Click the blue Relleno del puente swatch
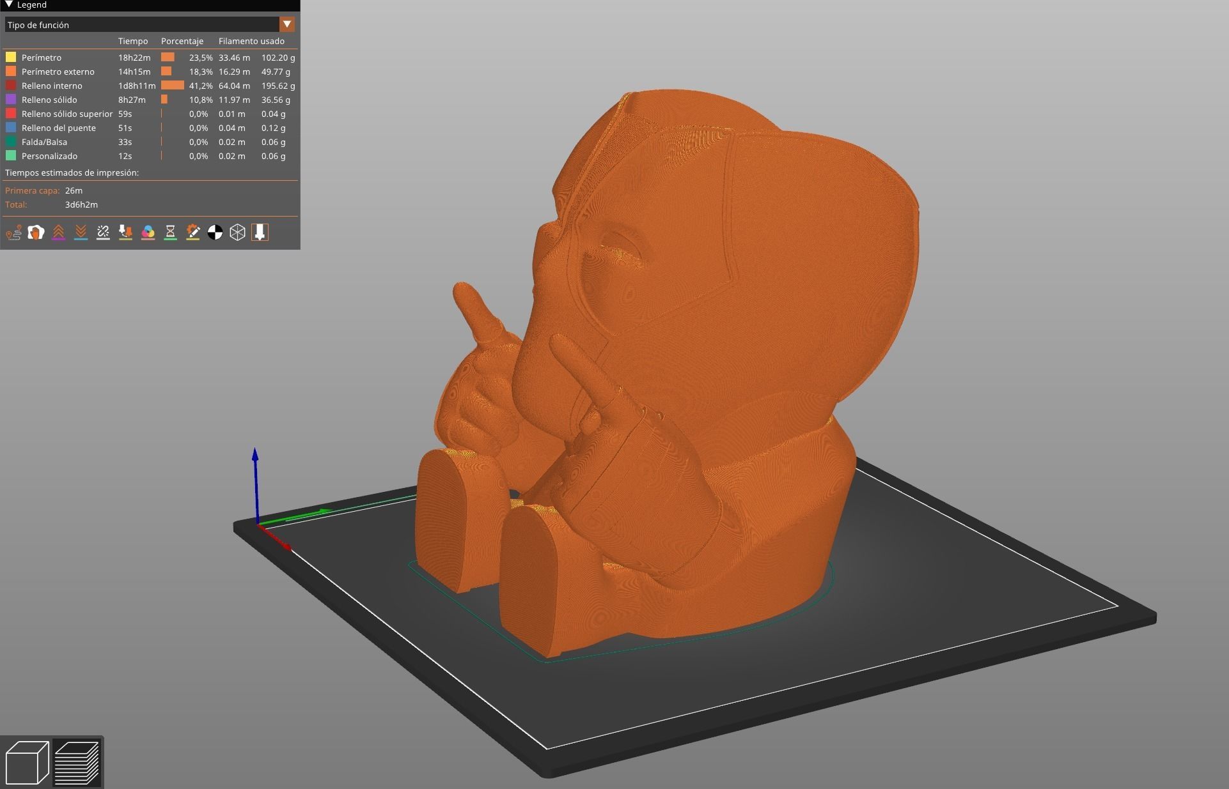This screenshot has height=789, width=1229. (x=11, y=127)
